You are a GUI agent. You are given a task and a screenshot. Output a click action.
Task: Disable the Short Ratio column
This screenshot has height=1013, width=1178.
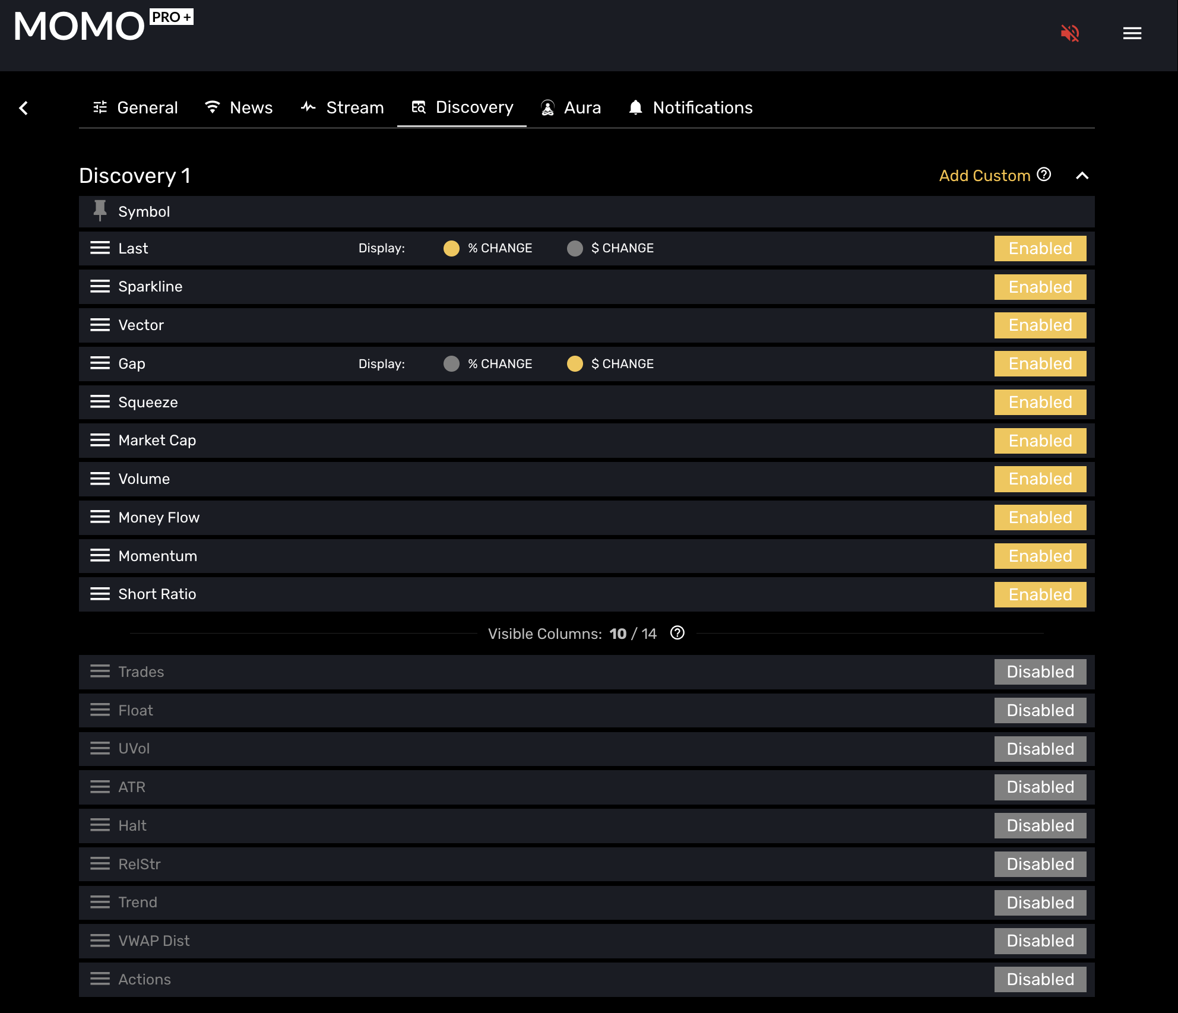(1040, 594)
